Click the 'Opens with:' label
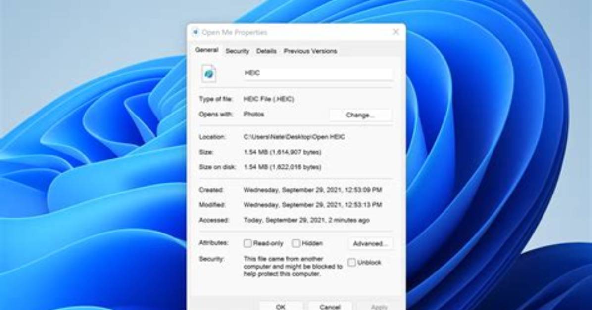 [216, 114]
